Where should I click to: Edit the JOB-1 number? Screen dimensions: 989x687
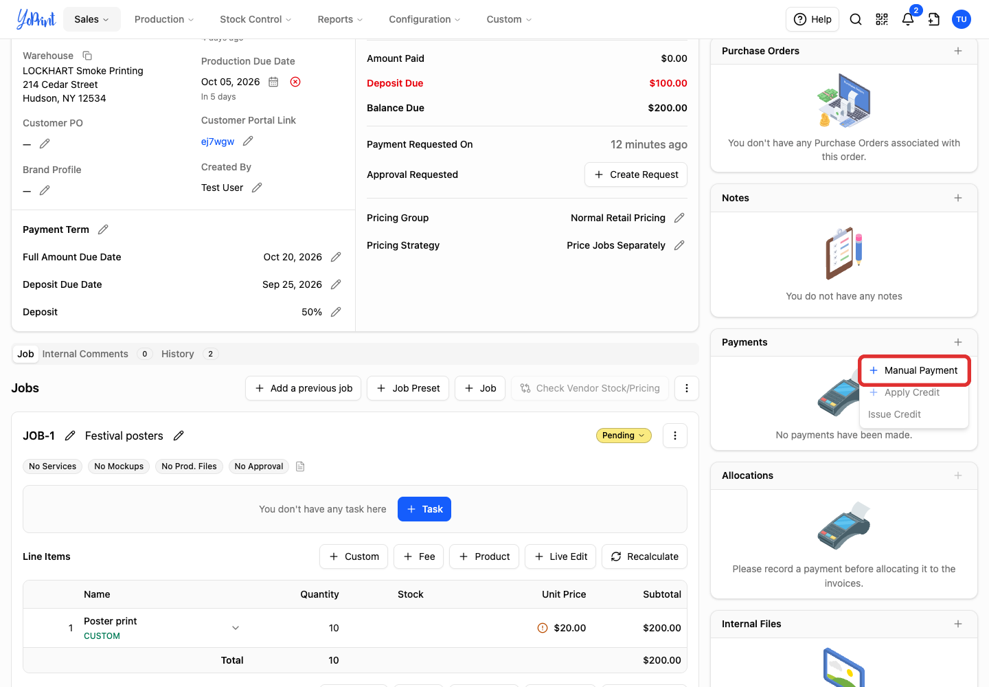click(x=70, y=436)
